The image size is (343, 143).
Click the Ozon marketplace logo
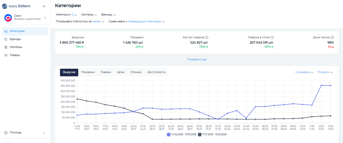tap(8, 18)
